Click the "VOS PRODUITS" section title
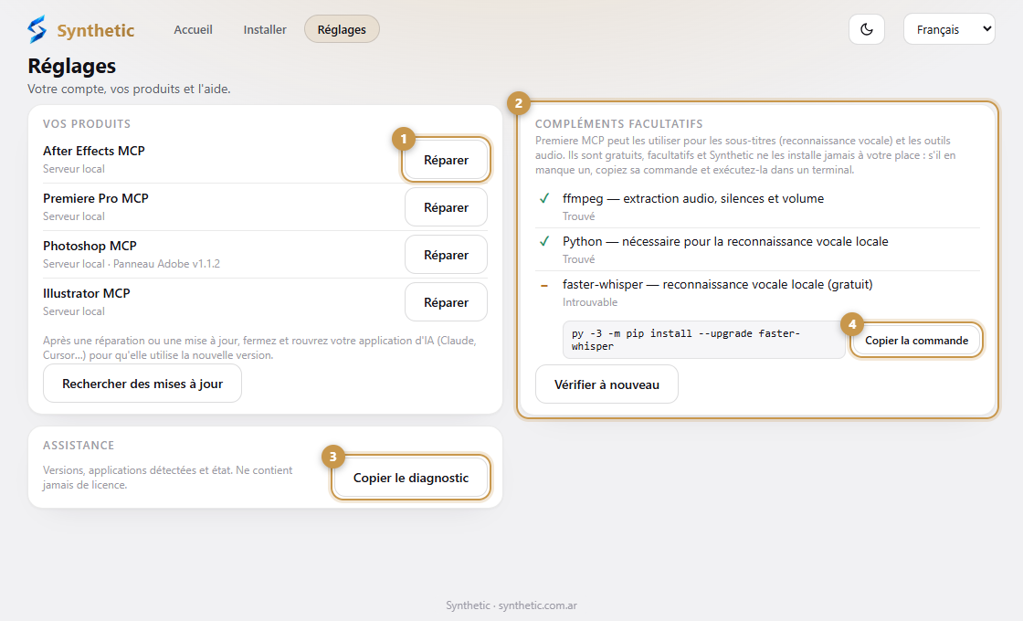Screen dimensions: 1023x621 click(87, 124)
